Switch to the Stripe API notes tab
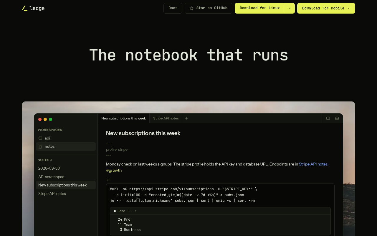Image resolution: width=377 pixels, height=236 pixels. tap(166, 118)
